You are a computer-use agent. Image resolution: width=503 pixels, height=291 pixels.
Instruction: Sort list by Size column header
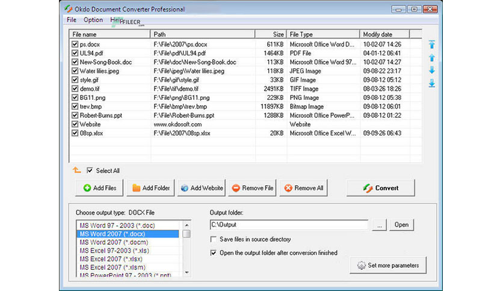[271, 34]
